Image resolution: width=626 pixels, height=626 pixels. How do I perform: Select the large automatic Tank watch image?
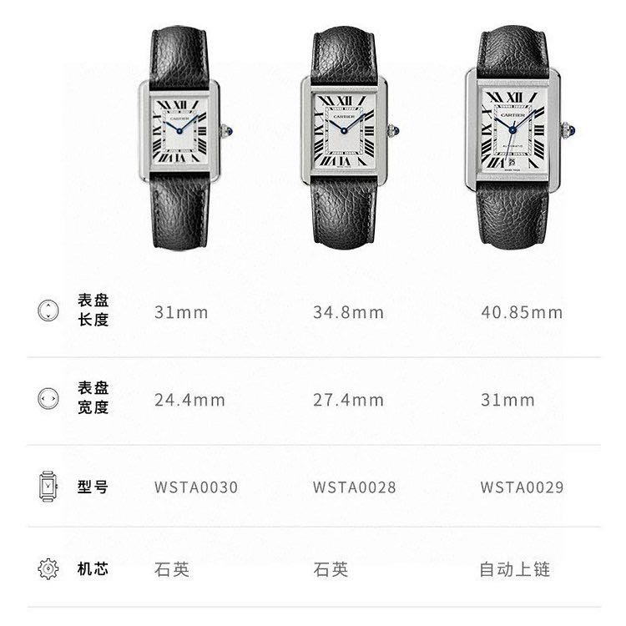coord(520,138)
